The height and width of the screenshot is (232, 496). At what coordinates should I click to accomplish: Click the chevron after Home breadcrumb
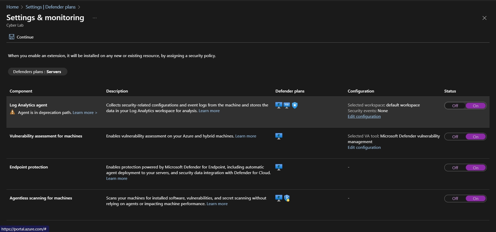click(x=22, y=7)
